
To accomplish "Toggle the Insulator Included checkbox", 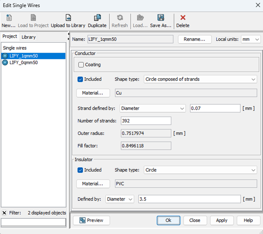I will pyautogui.click(x=80, y=170).
